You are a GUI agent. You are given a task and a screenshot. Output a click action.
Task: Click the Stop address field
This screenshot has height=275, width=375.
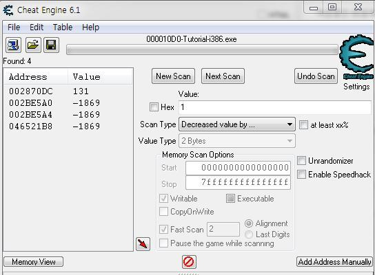pyautogui.click(x=239, y=182)
